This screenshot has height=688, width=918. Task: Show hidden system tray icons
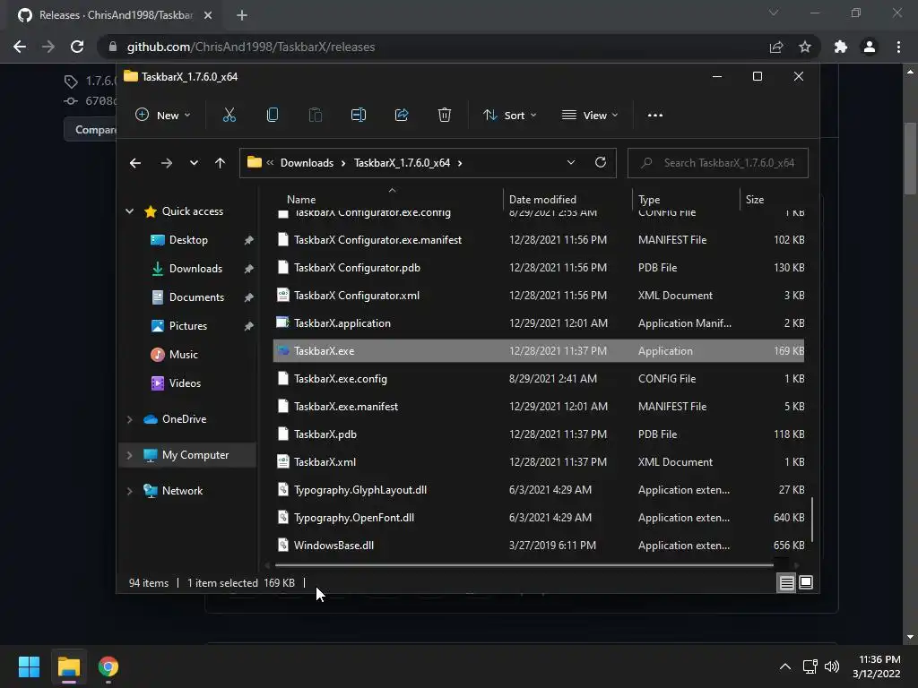(x=785, y=666)
